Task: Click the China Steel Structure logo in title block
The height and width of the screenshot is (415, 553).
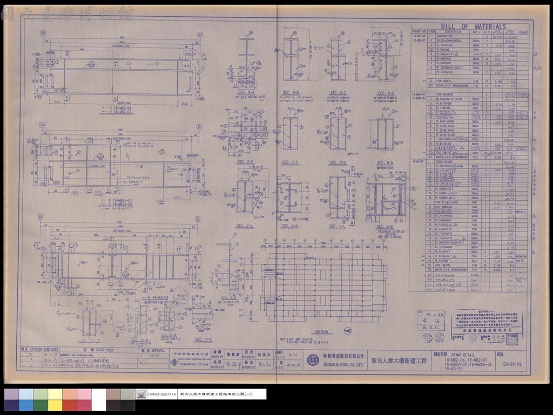Action: 174,363
